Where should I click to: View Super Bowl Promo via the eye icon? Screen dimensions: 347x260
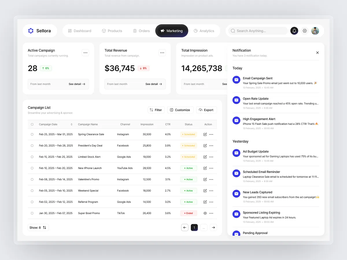205,213
